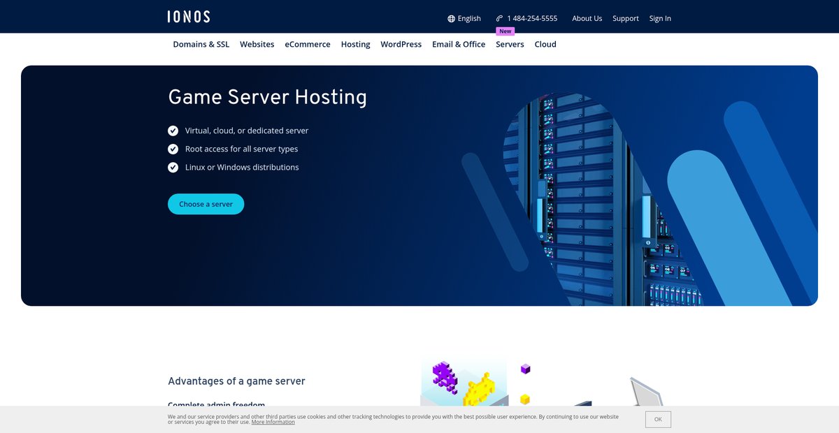Open the Websites menu
839x433 pixels.
pos(257,44)
